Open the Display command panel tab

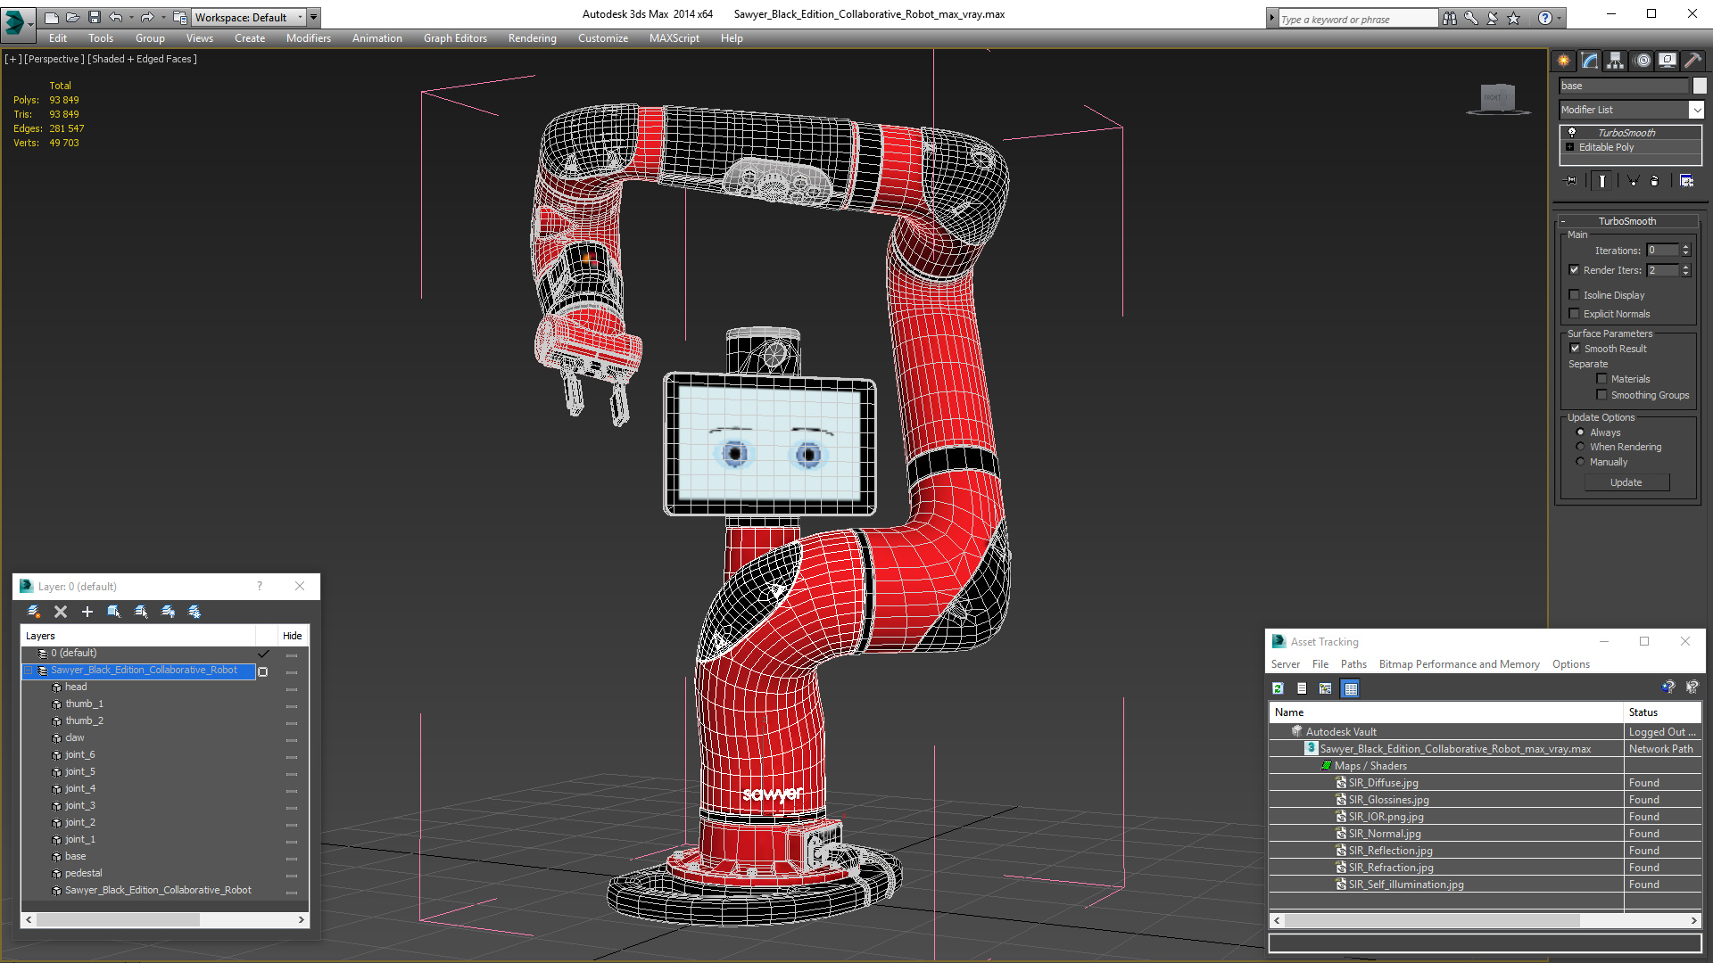1667,61
